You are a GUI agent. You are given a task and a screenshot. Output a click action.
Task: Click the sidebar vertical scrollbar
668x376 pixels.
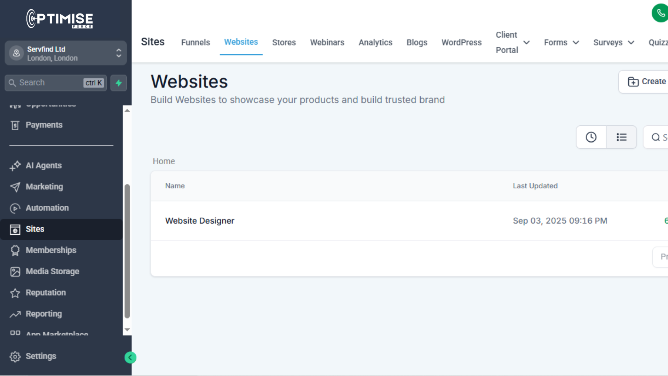click(127, 251)
